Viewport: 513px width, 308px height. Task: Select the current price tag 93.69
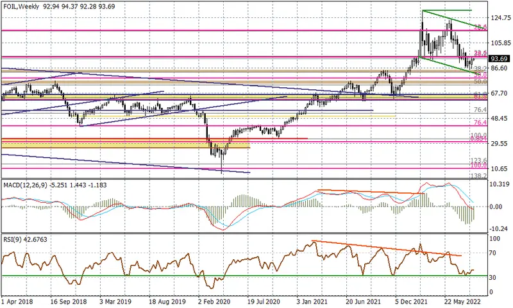pos(500,59)
